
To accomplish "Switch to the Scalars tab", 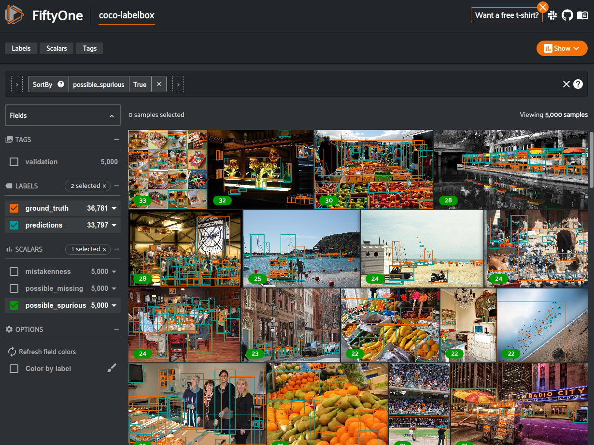I will [x=57, y=48].
